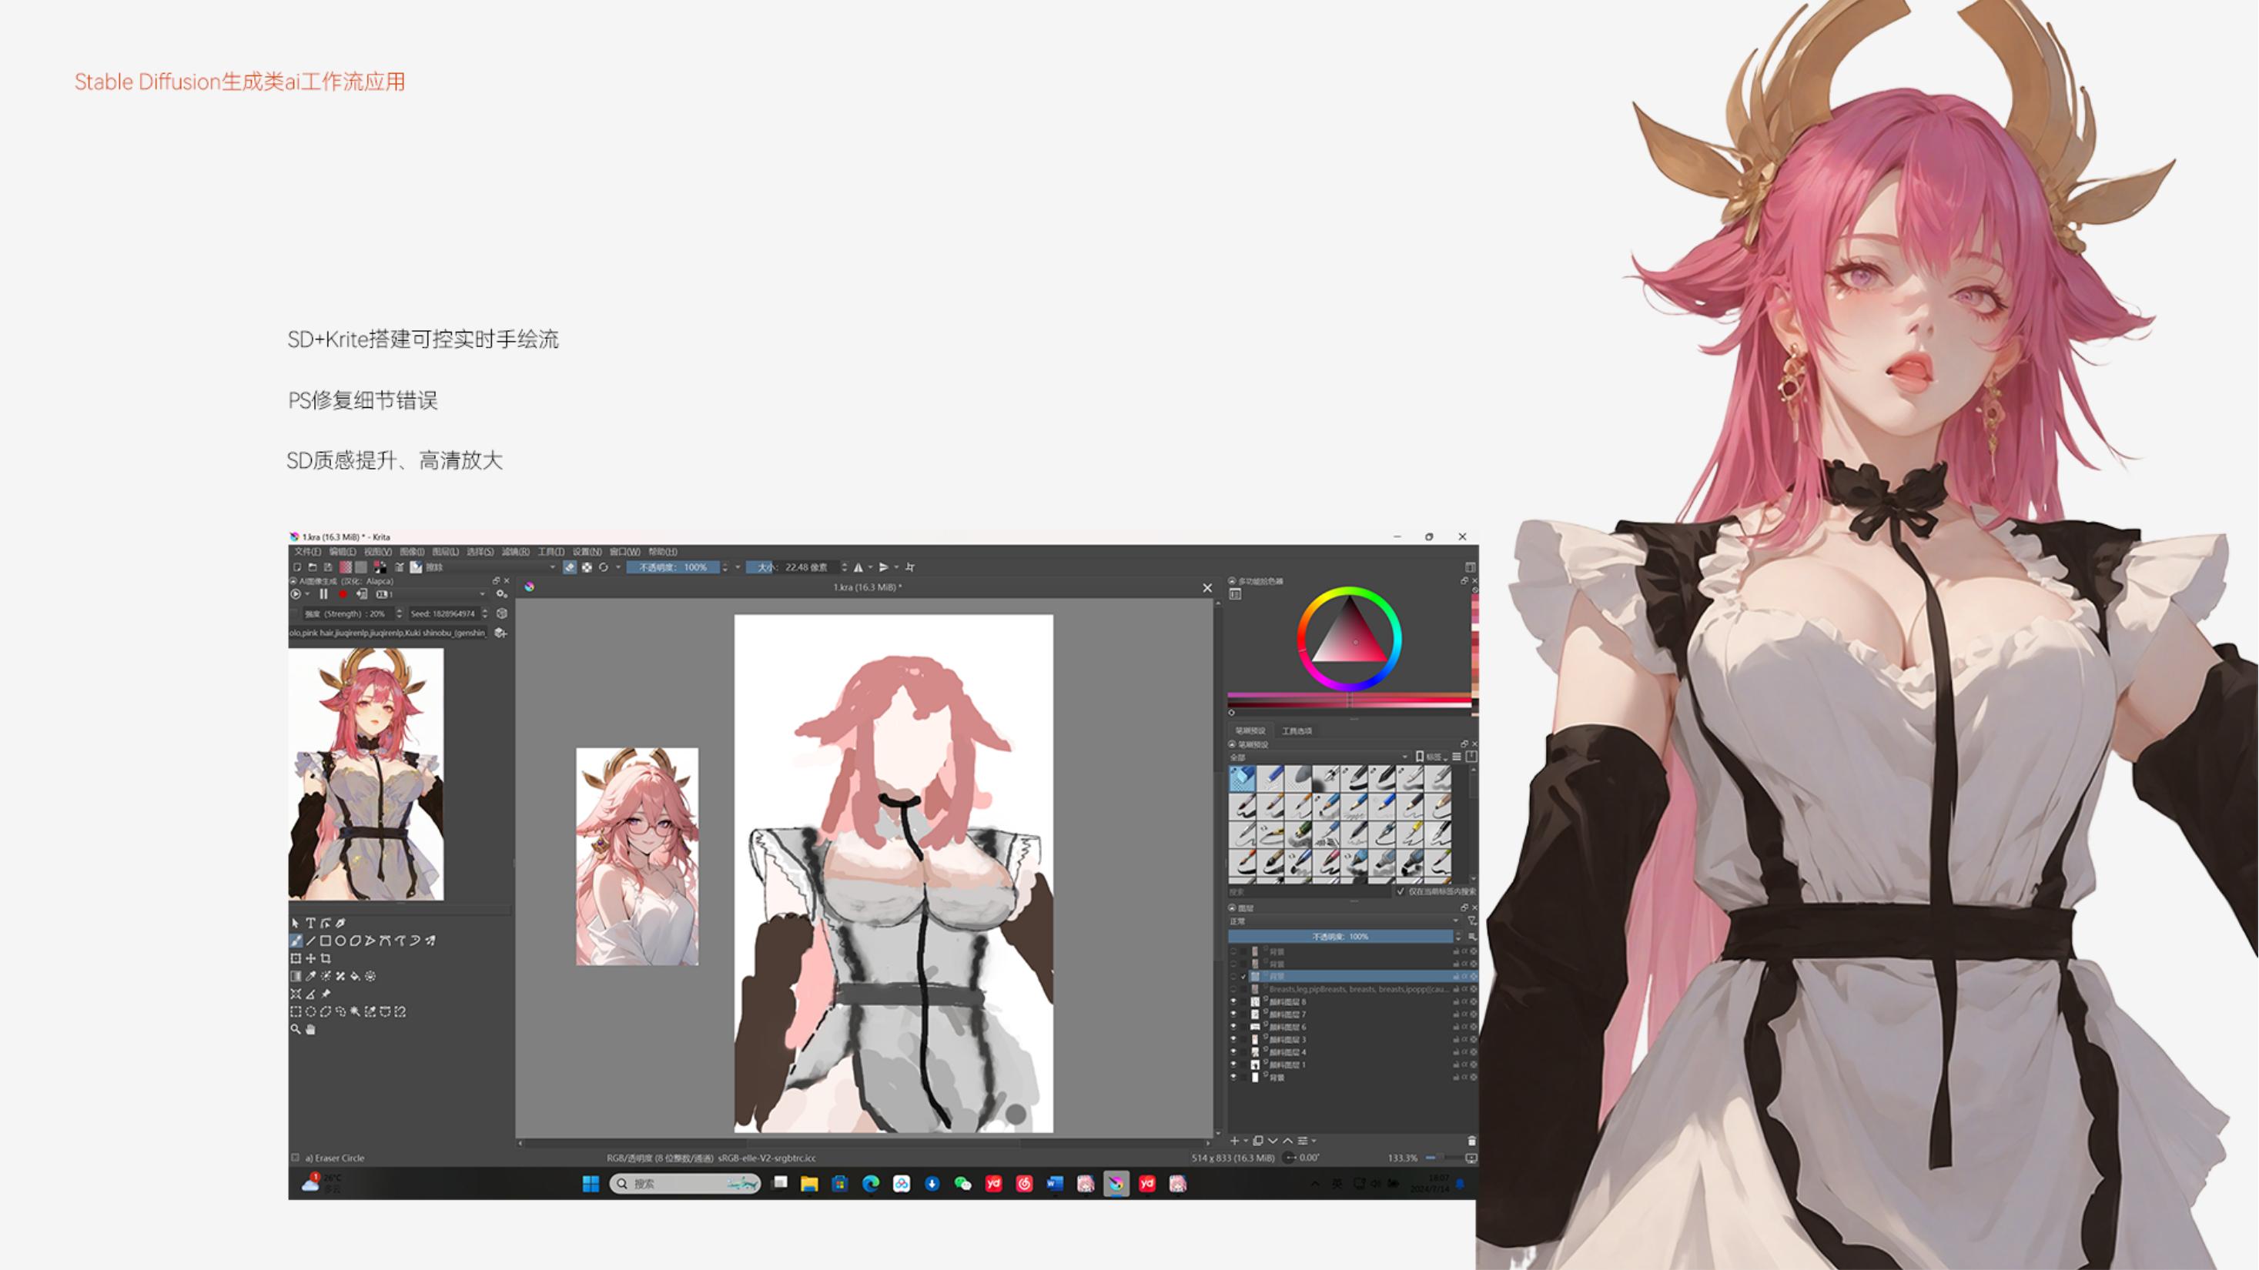Image resolution: width=2259 pixels, height=1270 pixels.
Task: Hide layer 颜料图层 1 via eye icon
Action: 1233,1064
